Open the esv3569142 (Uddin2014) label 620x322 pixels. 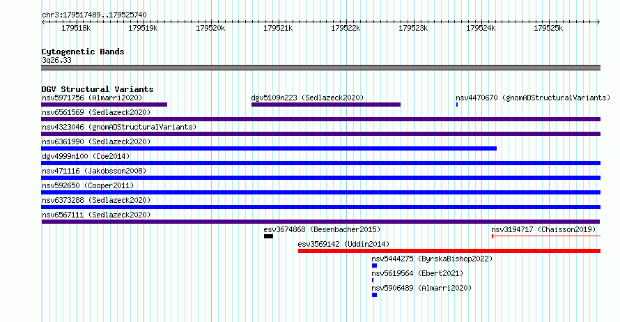point(343,244)
